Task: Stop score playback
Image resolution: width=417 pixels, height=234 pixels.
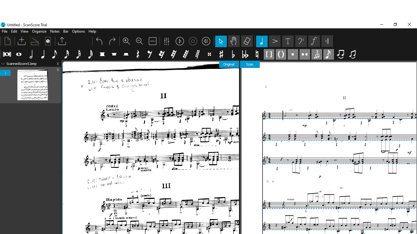Action: [193, 41]
